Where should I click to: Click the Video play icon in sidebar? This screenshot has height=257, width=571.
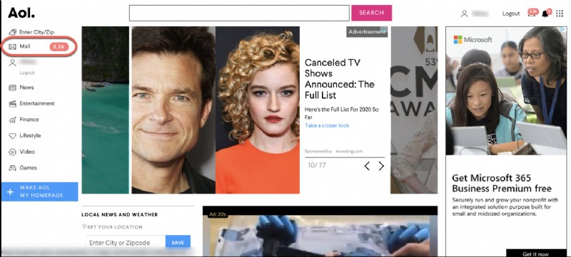[x=13, y=152]
